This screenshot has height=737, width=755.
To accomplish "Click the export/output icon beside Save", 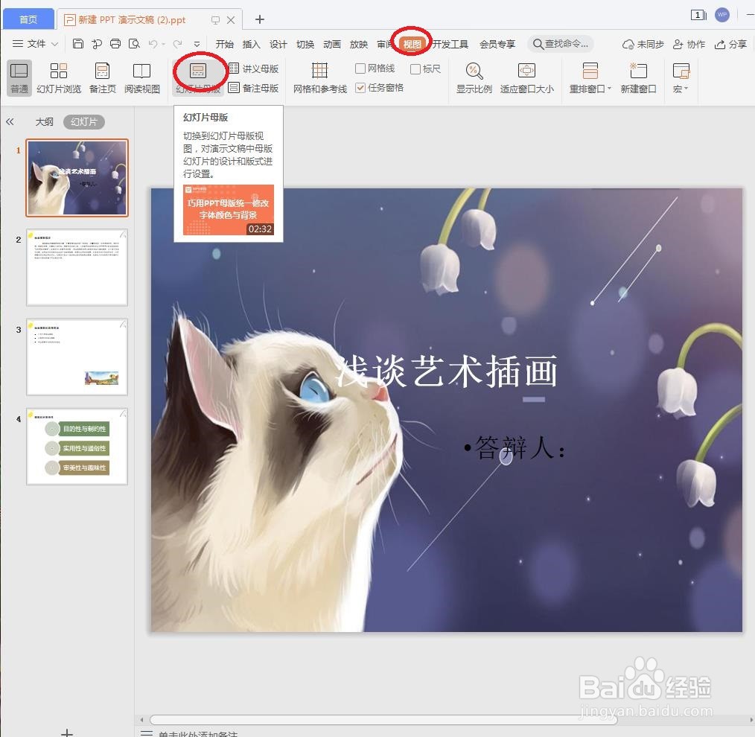I will point(97,44).
